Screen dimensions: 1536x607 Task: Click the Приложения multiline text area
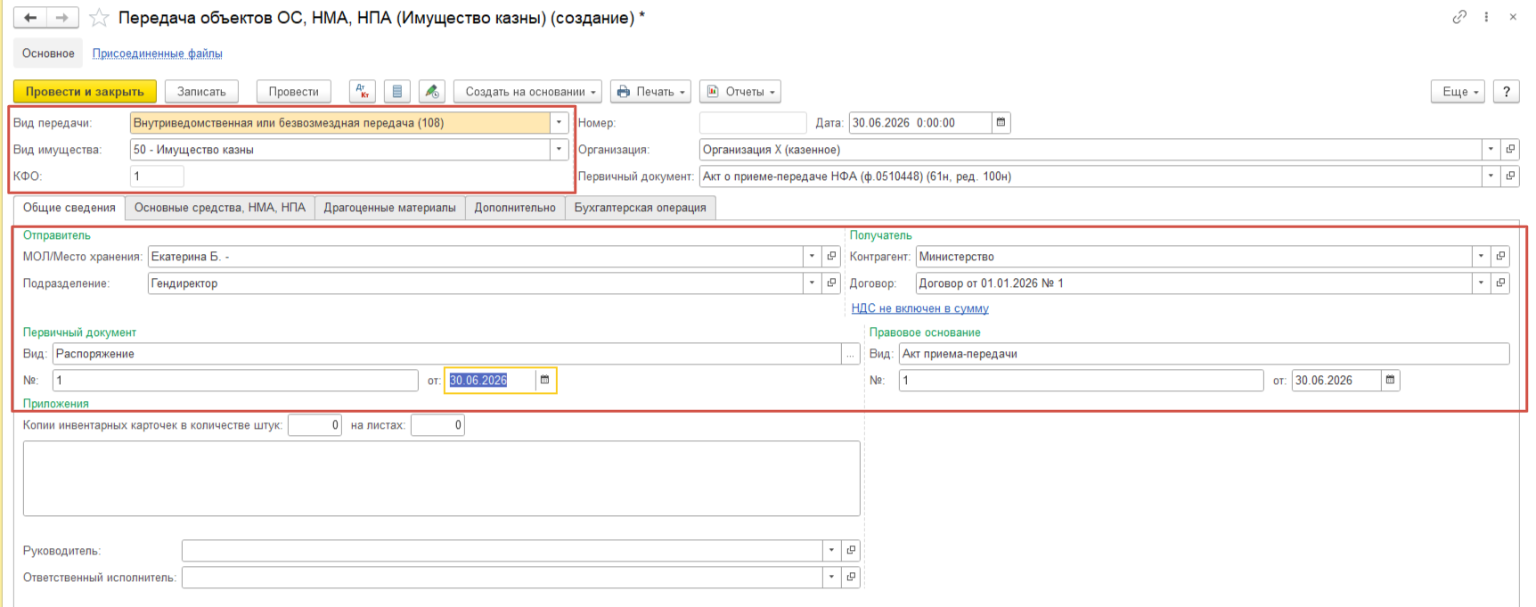point(442,479)
